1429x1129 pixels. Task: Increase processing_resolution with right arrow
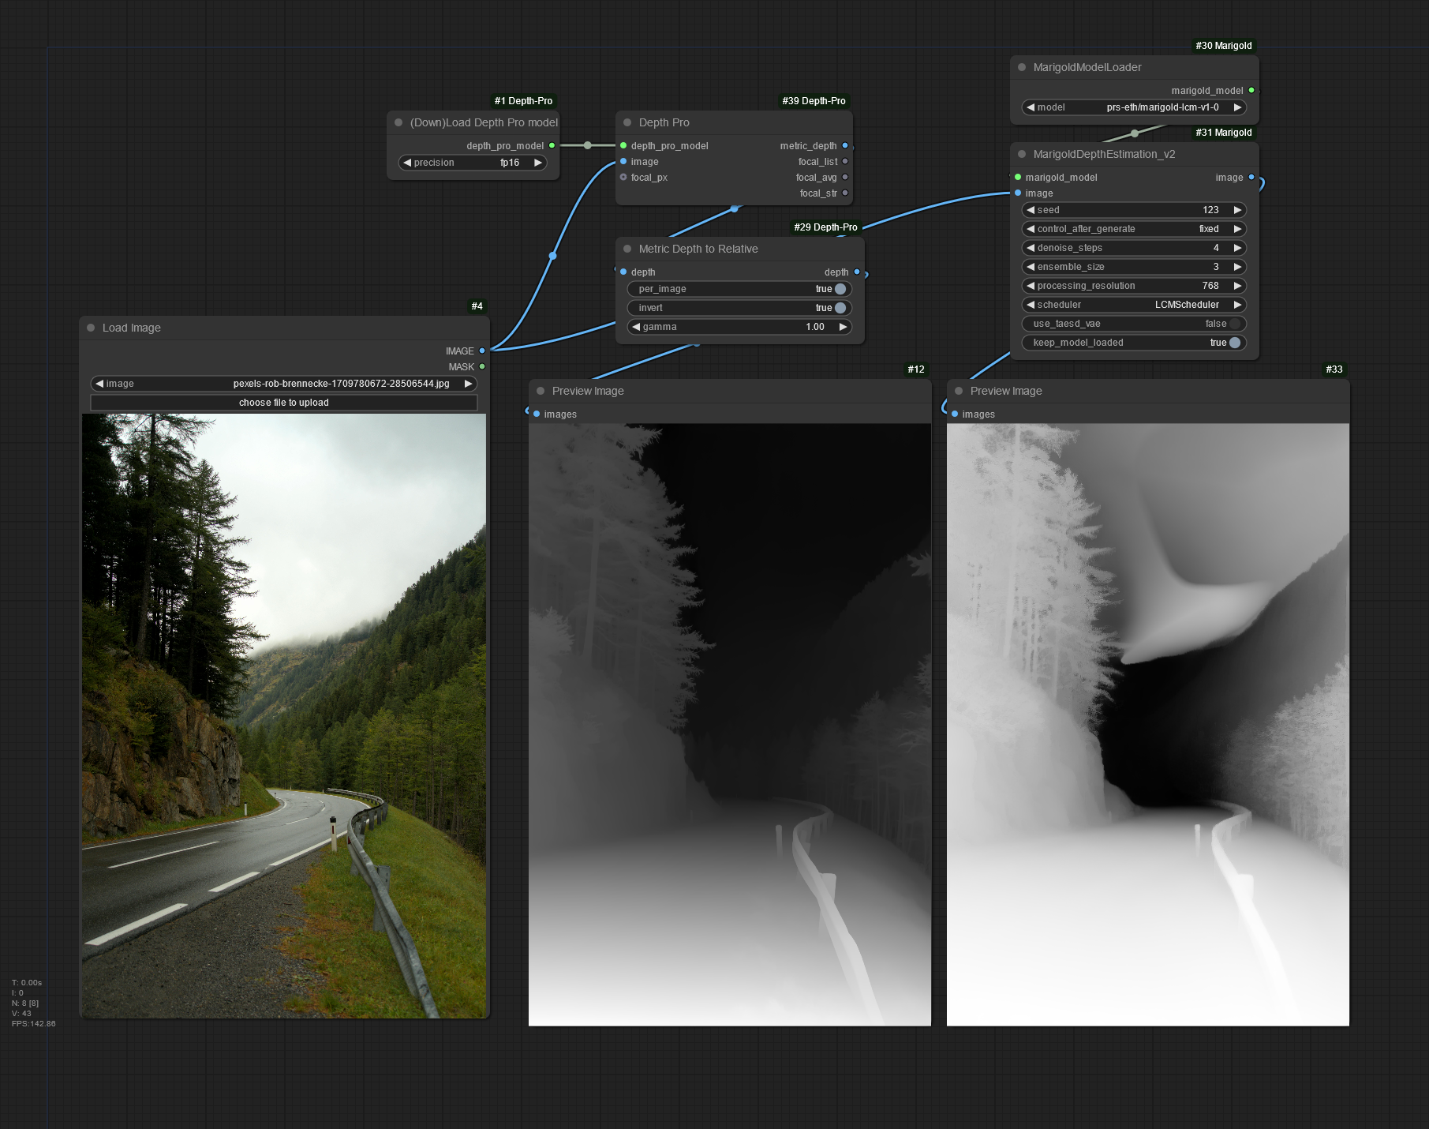(1238, 286)
